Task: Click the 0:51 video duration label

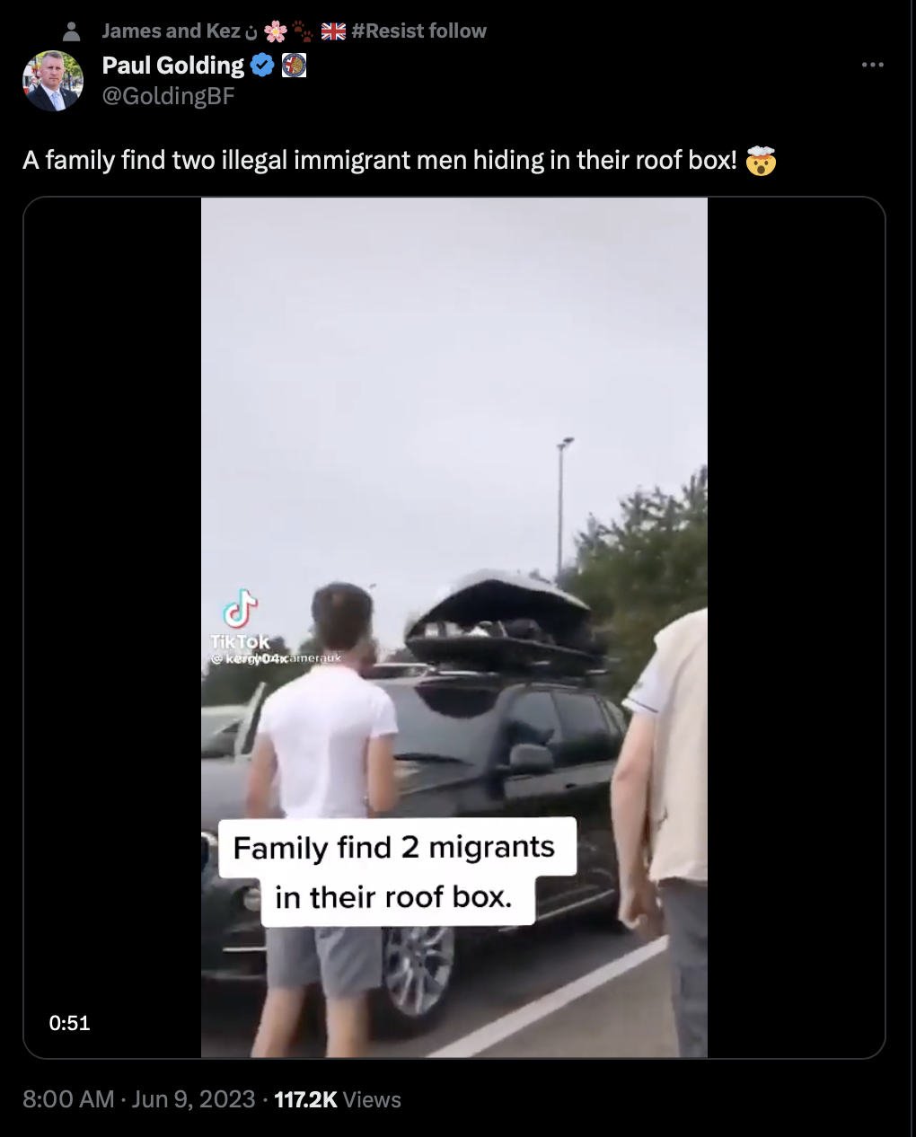Action: (x=70, y=1023)
